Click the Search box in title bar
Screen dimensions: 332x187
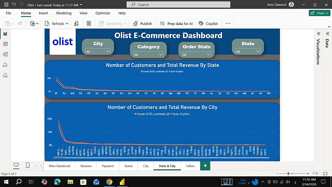pyautogui.click(x=178, y=4)
